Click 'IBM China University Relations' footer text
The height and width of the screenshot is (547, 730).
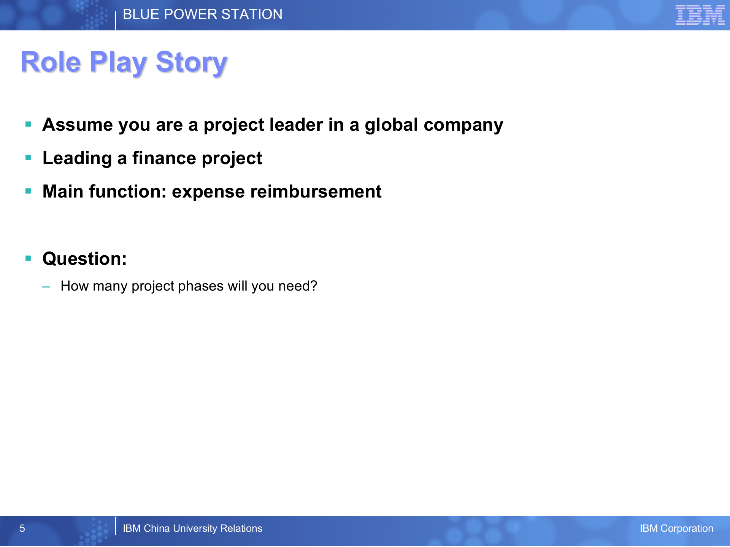(x=192, y=528)
